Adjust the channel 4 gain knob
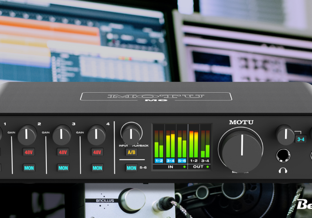The image size is (312, 218). [x=96, y=135]
